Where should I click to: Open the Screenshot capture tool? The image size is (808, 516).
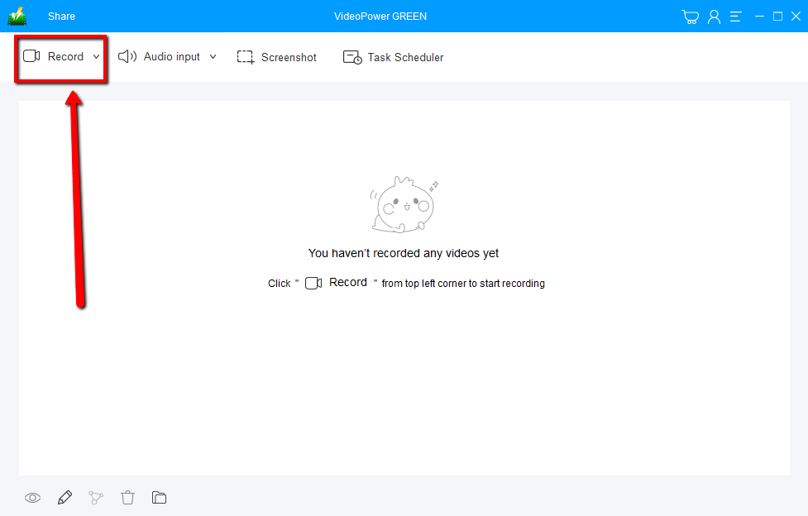pyautogui.click(x=277, y=57)
